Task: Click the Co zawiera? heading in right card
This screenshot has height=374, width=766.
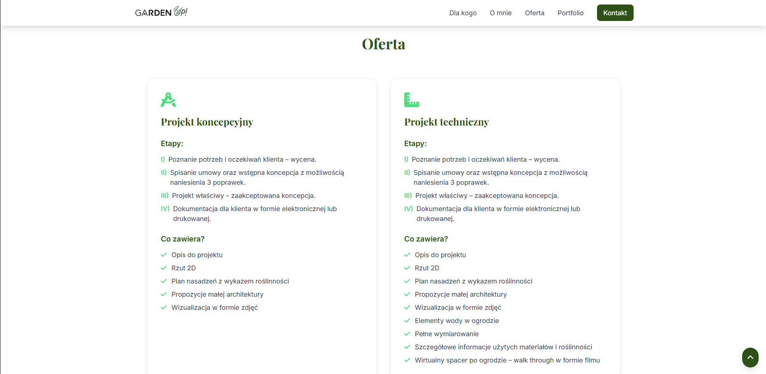Action: click(x=426, y=239)
